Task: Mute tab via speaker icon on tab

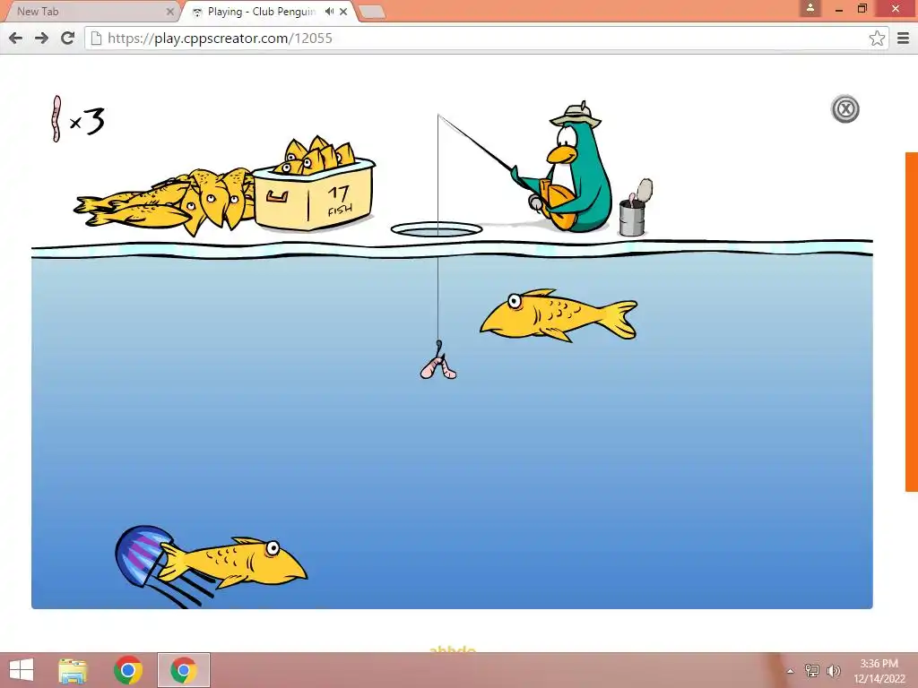Action: [330, 11]
